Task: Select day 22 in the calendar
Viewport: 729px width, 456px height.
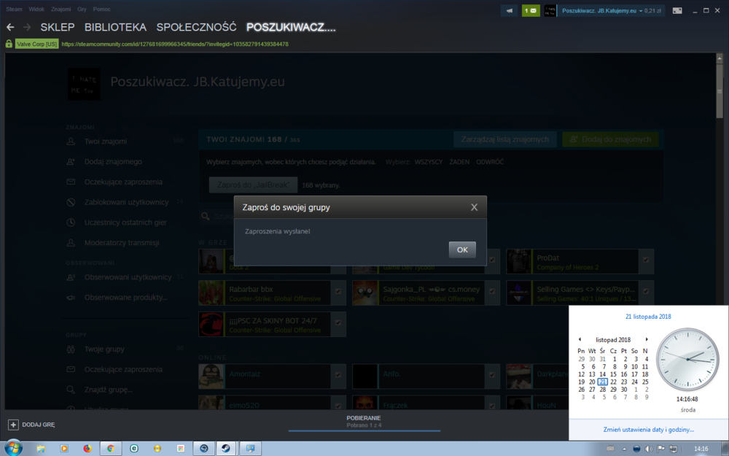Action: tap(613, 382)
